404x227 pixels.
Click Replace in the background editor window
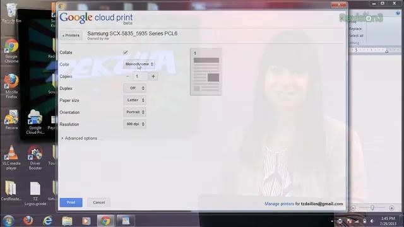tap(355, 29)
